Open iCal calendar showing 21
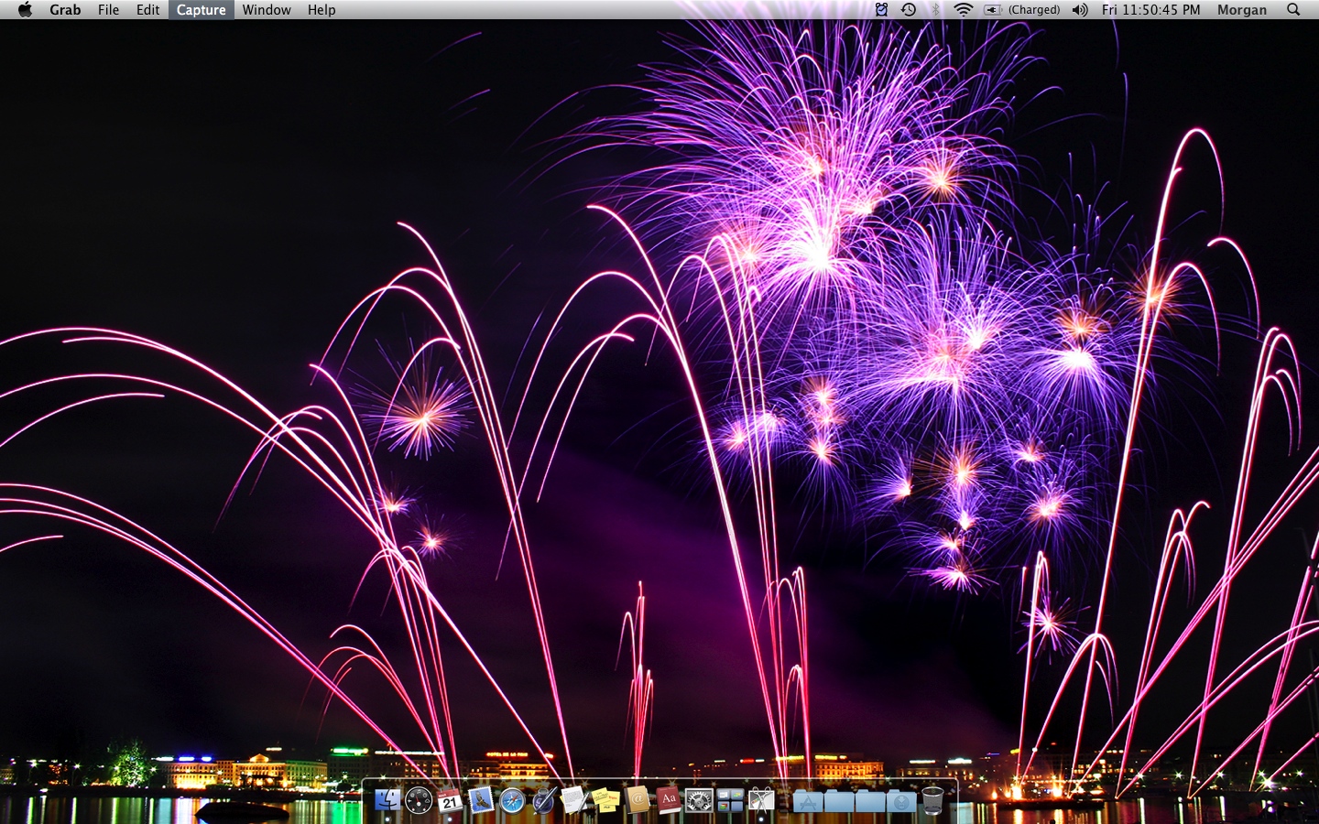 (x=450, y=800)
